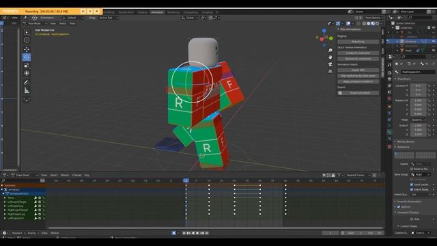Click the Rebuild rig button
This screenshot has width=437, height=246.
(358, 42)
